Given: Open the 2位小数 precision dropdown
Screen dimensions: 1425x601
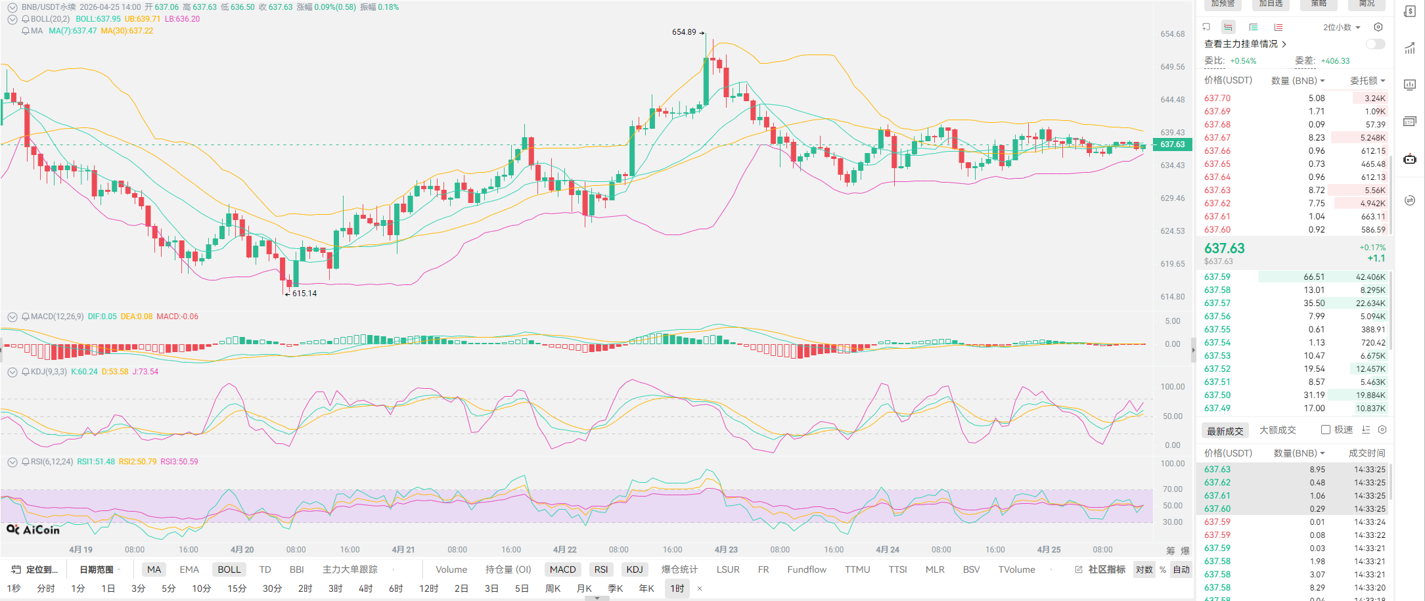Looking at the screenshot, I should (1342, 27).
